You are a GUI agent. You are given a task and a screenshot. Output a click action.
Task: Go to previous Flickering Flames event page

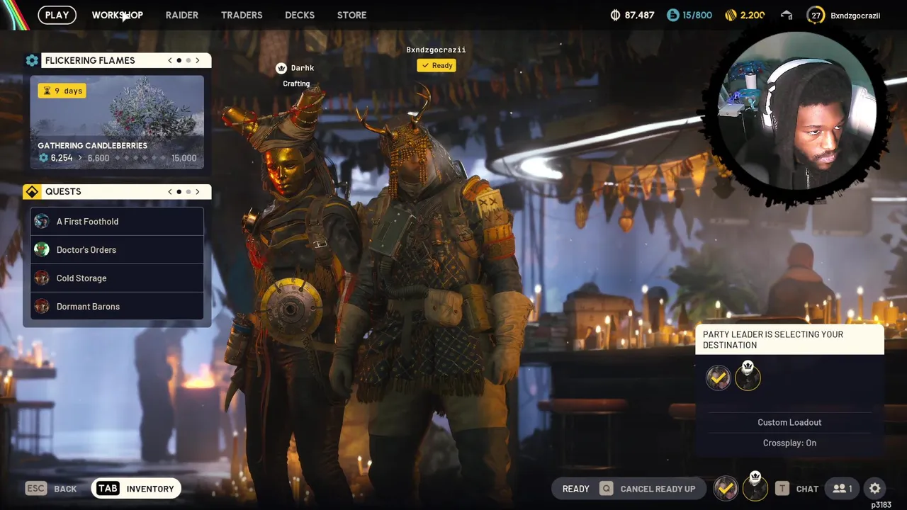pos(170,60)
